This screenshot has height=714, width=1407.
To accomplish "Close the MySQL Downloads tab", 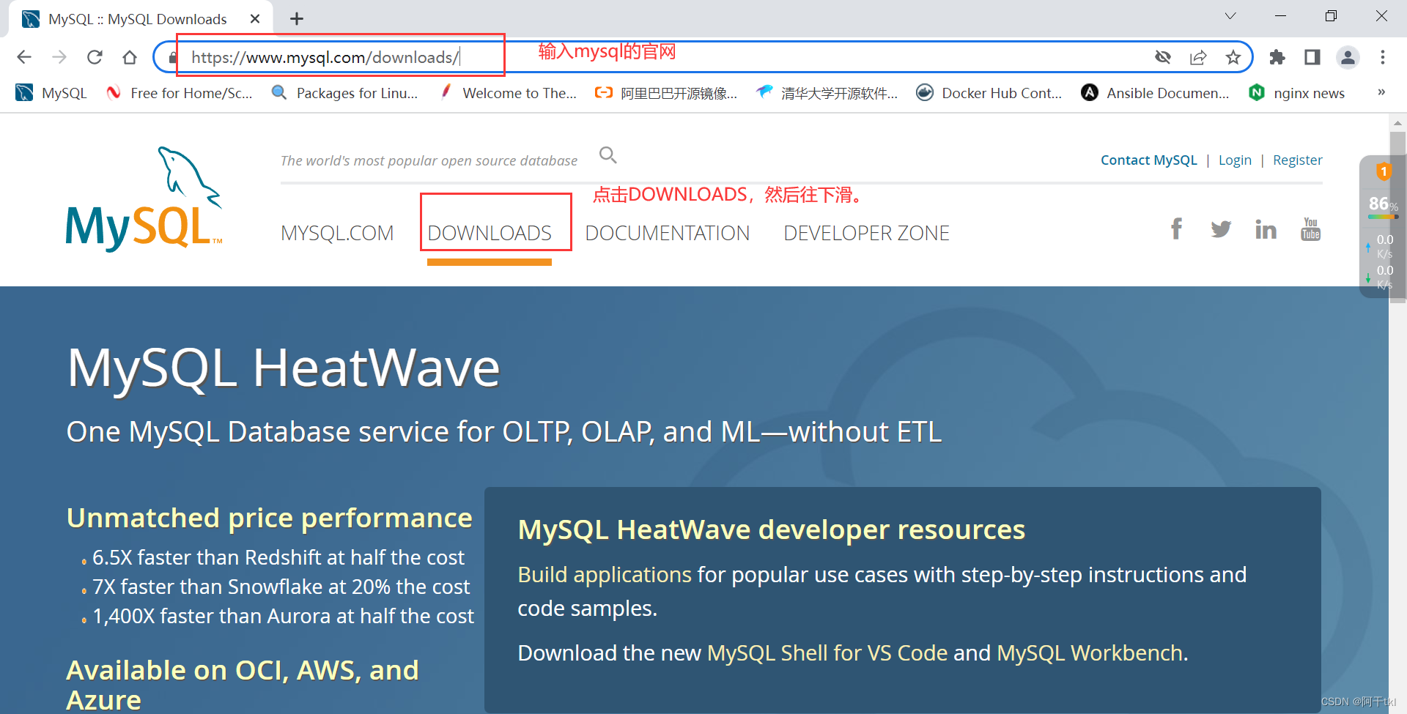I will (x=255, y=19).
